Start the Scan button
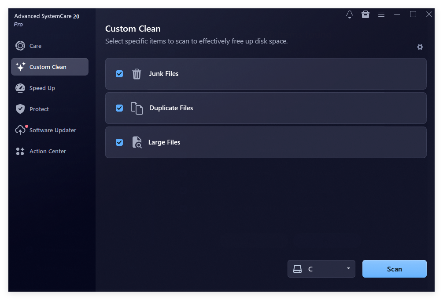 [394, 269]
